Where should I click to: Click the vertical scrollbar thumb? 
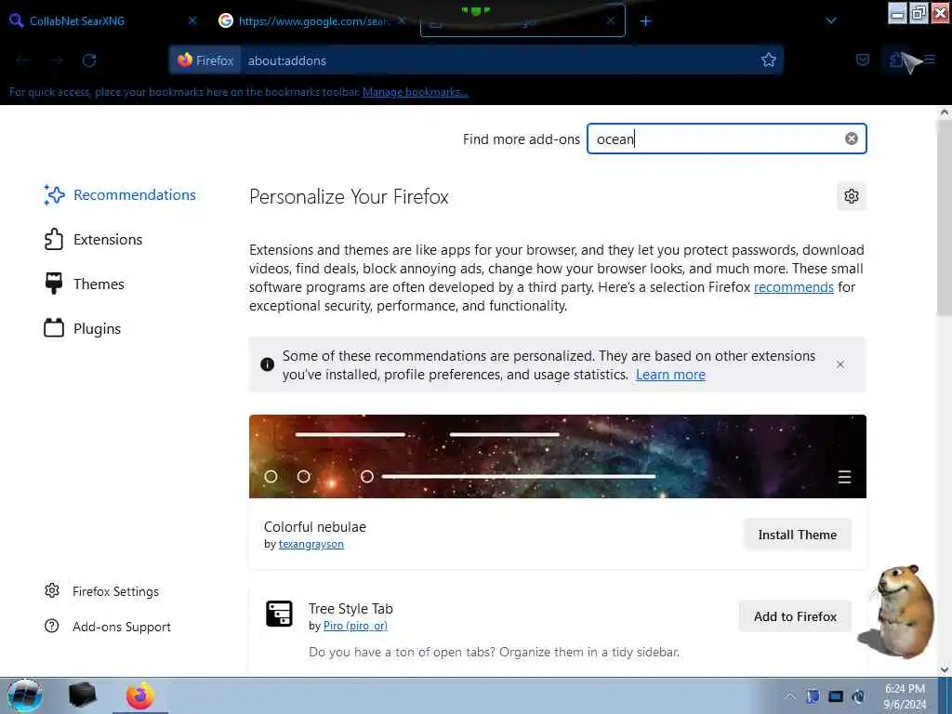click(945, 218)
